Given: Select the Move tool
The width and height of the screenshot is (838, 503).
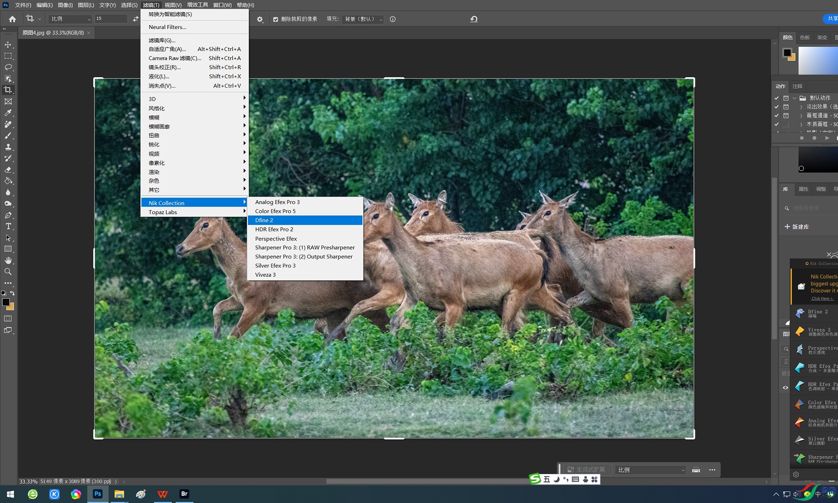Looking at the screenshot, I should click(8, 45).
